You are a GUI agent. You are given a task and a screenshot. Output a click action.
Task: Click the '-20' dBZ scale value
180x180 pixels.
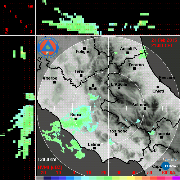point(42,173)
